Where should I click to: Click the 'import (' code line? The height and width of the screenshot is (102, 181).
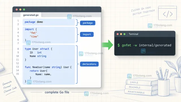click(31, 29)
